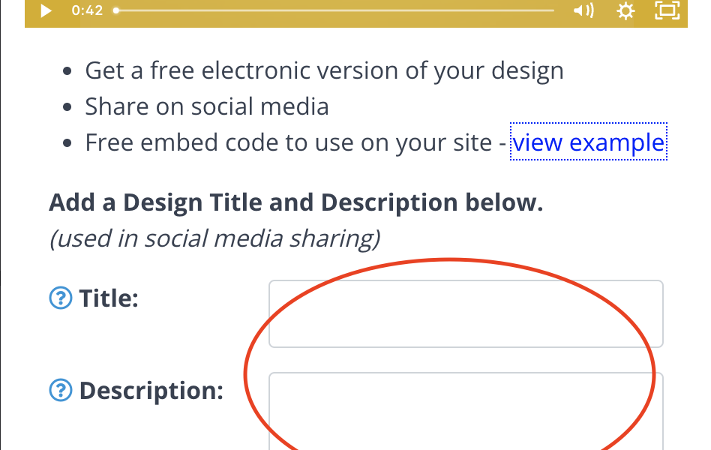Click the "(used in social media sharing)" note
Viewport: 711px width, 450px height.
214,238
